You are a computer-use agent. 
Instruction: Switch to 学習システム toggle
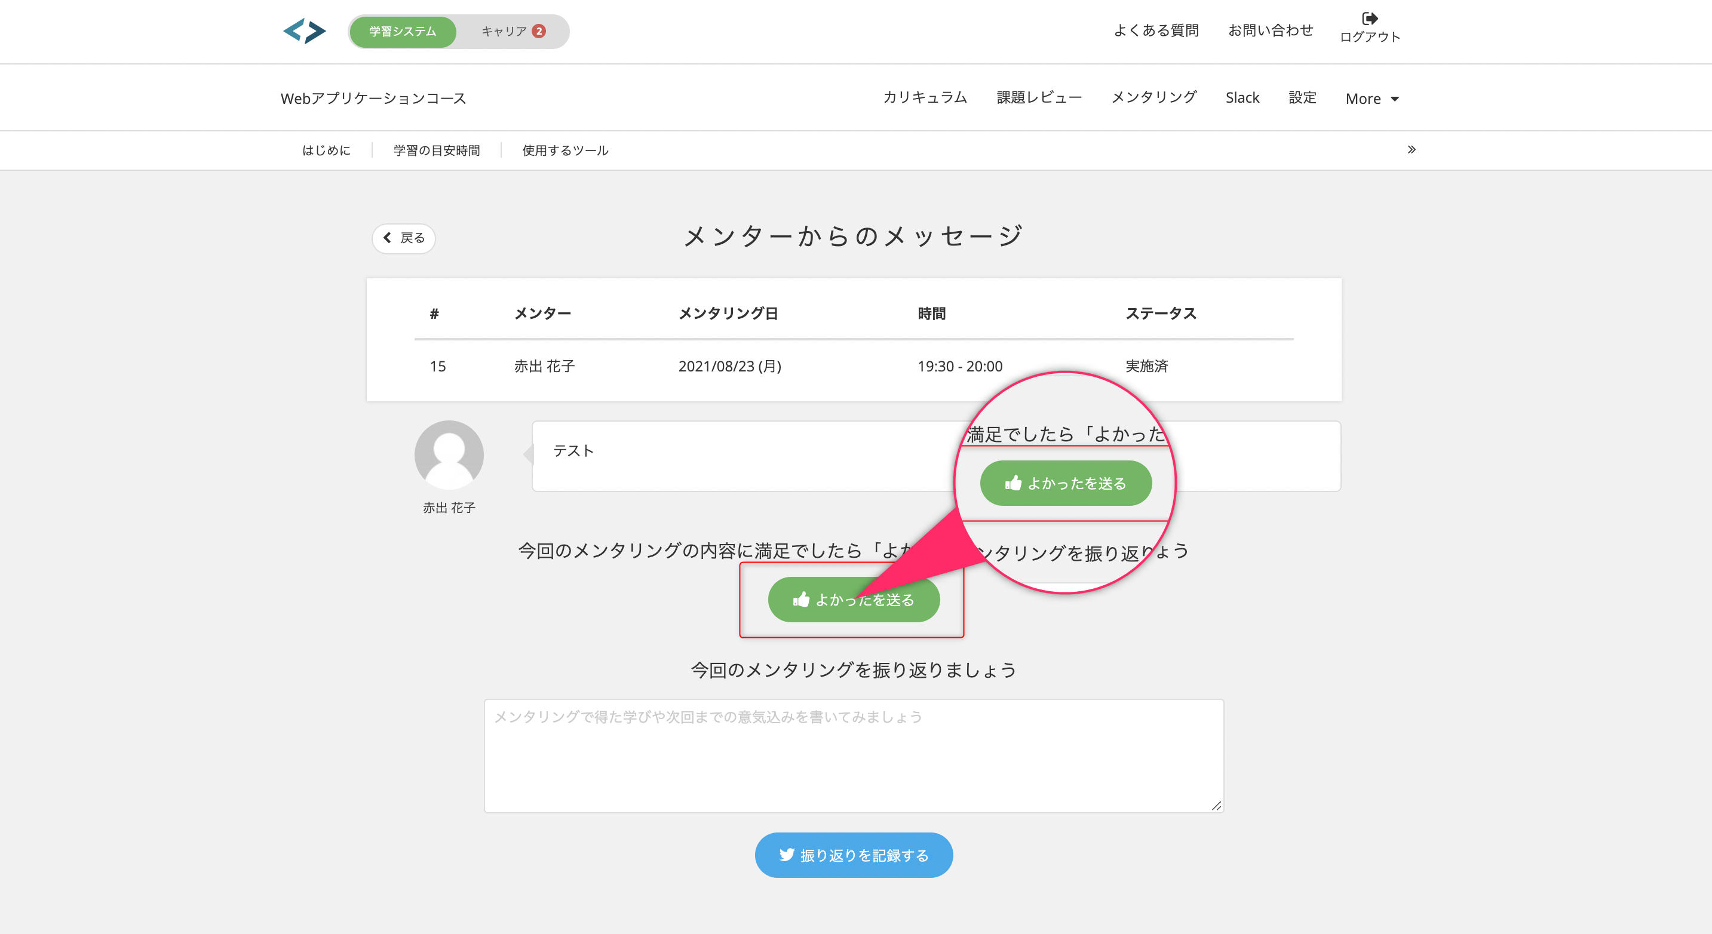point(403,31)
